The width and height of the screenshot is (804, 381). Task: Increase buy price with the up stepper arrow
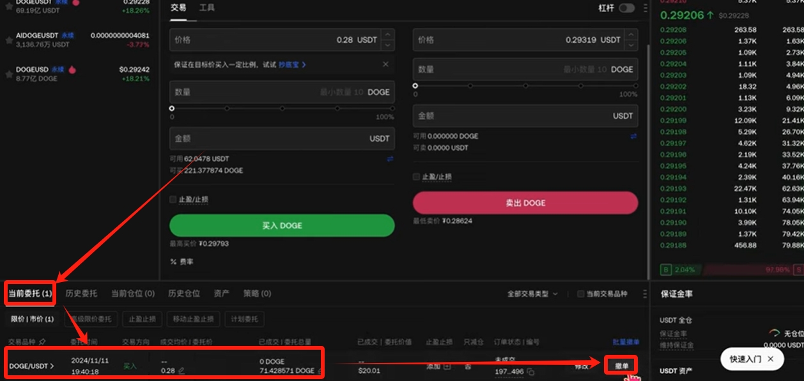point(387,34)
